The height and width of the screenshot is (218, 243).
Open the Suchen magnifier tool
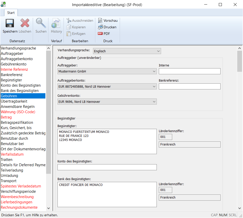[41, 23]
